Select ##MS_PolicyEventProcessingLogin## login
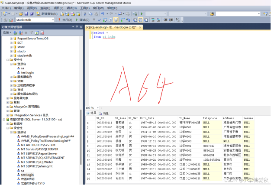 pos(48,136)
